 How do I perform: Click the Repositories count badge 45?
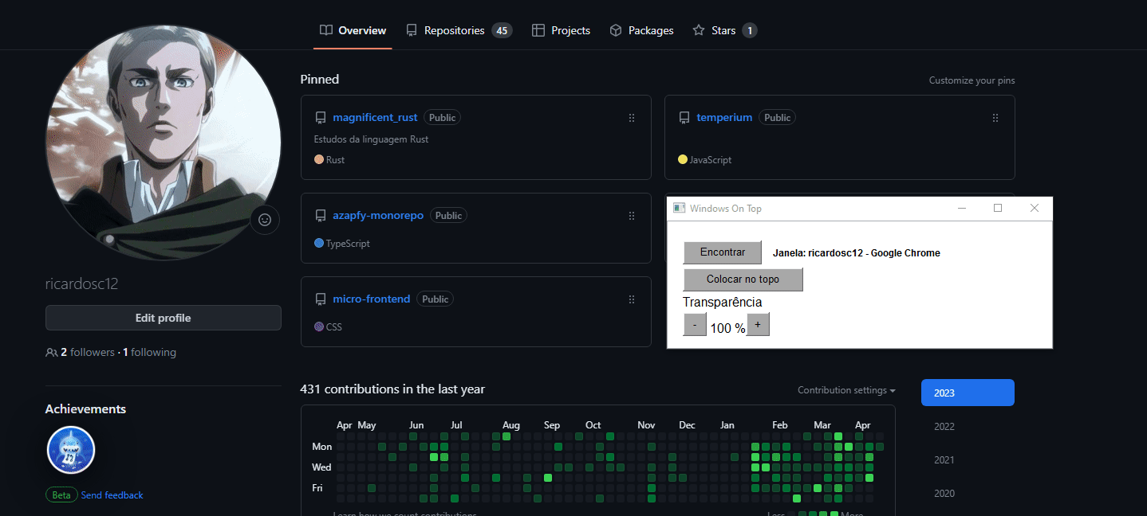point(502,30)
